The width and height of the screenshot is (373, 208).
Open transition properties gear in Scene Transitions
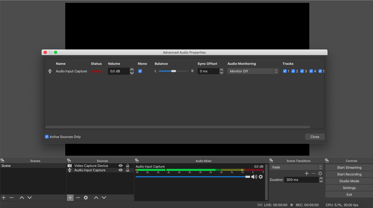tap(320, 173)
